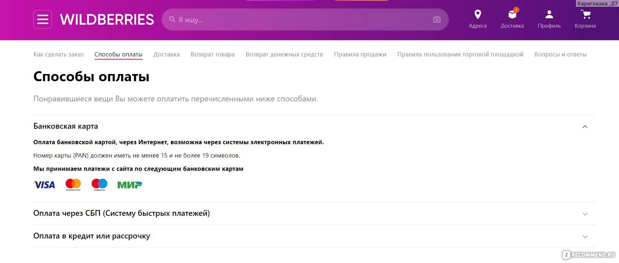Open the 'Как сделать заказ' tab
Image resolution: width=619 pixels, height=263 pixels.
coord(58,54)
